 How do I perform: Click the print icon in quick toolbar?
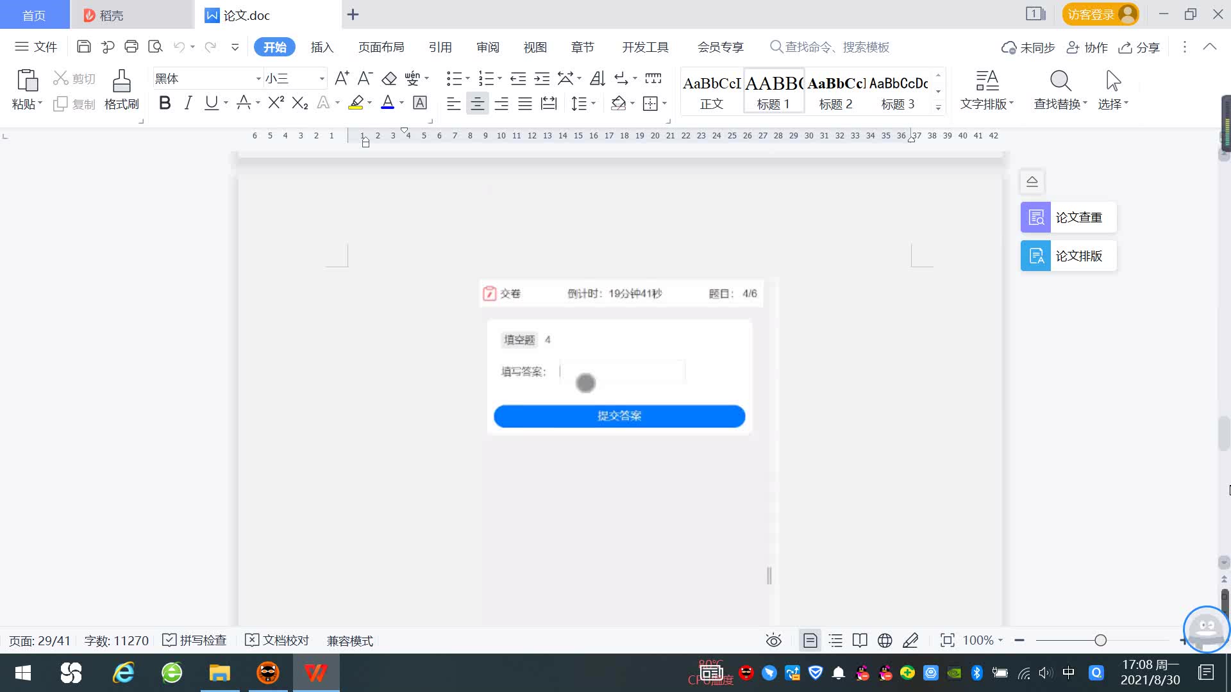pyautogui.click(x=131, y=47)
